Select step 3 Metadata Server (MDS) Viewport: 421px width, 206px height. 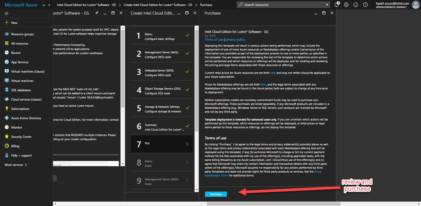[x=162, y=72]
